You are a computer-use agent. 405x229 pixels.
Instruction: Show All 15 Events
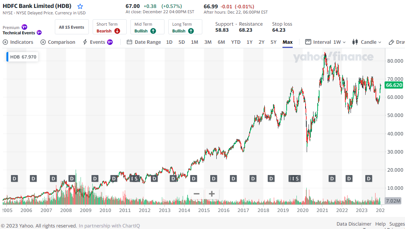(71, 27)
